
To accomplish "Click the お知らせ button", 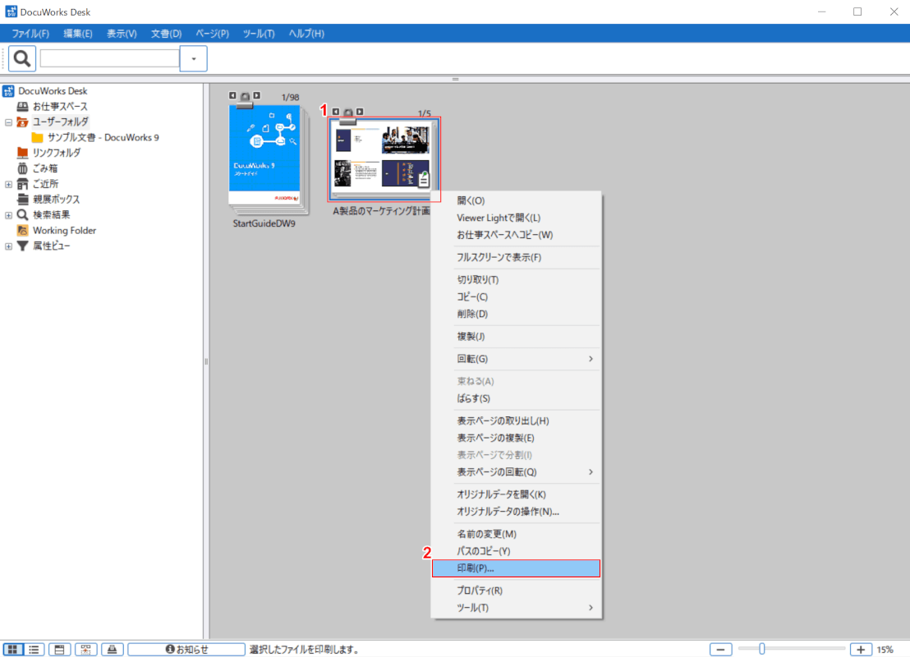I will pyautogui.click(x=186, y=649).
